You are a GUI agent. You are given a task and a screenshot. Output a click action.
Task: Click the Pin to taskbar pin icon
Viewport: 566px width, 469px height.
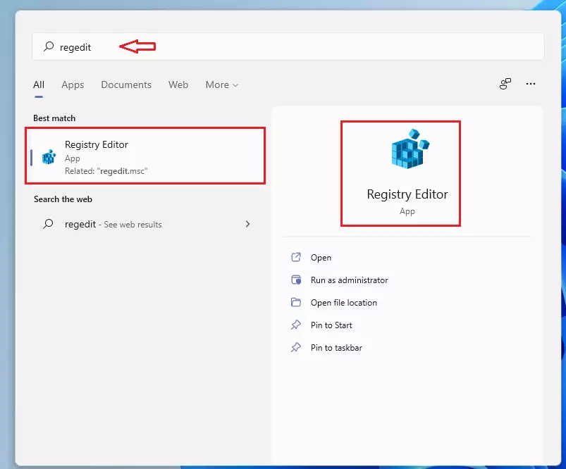coord(296,347)
